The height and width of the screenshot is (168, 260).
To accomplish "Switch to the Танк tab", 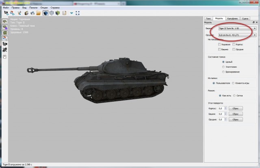I will 208,19.
